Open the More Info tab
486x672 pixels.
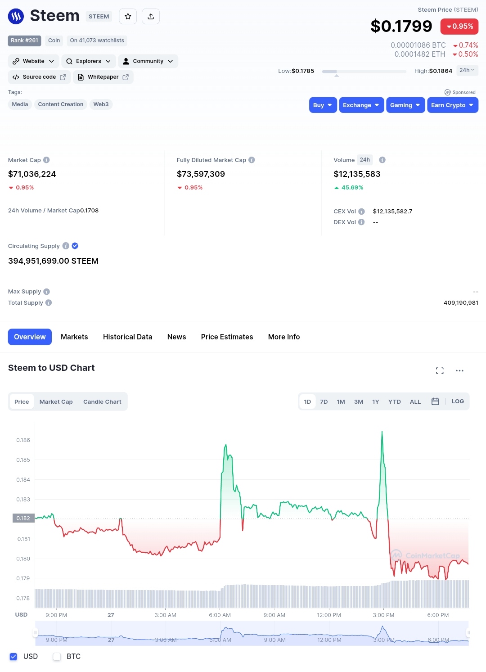(x=284, y=337)
